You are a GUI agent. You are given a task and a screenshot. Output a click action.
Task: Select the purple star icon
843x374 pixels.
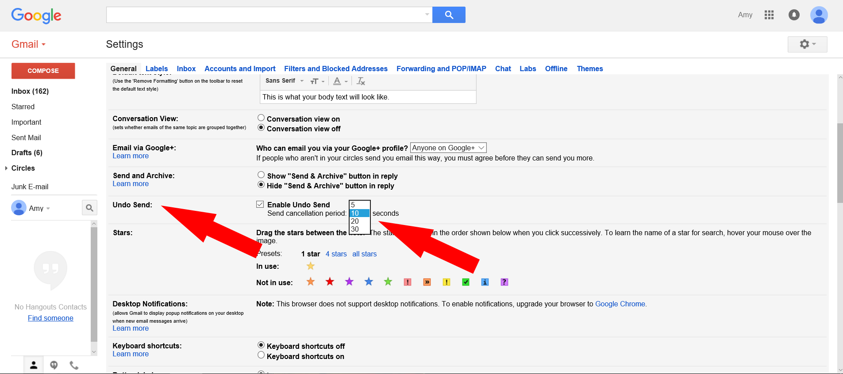pyautogui.click(x=349, y=282)
